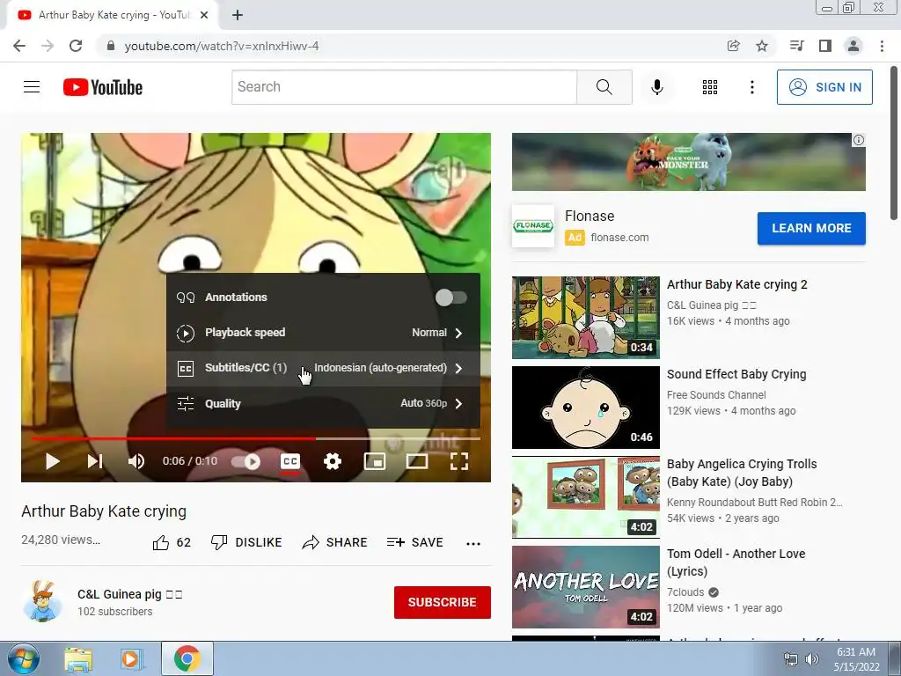This screenshot has width=901, height=676.
Task: Visit the flonase.com ad link
Action: click(x=619, y=238)
